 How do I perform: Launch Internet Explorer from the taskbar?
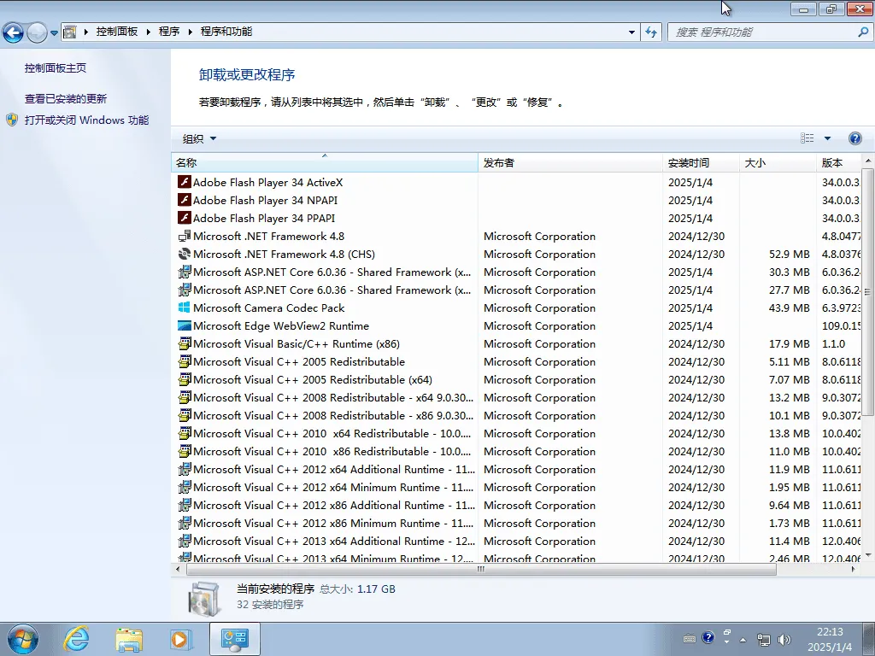(x=76, y=639)
